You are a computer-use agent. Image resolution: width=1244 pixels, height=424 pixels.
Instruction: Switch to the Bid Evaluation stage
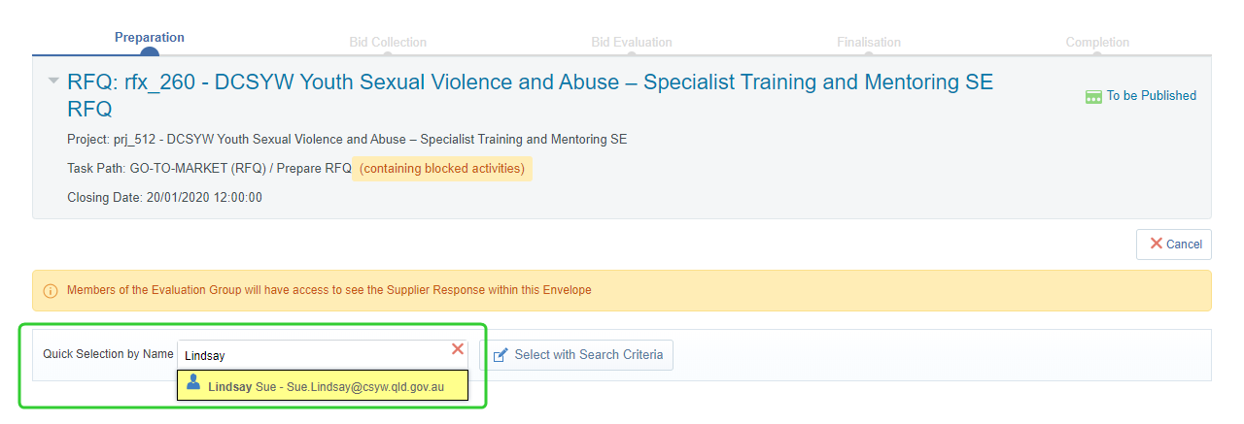[x=632, y=43]
